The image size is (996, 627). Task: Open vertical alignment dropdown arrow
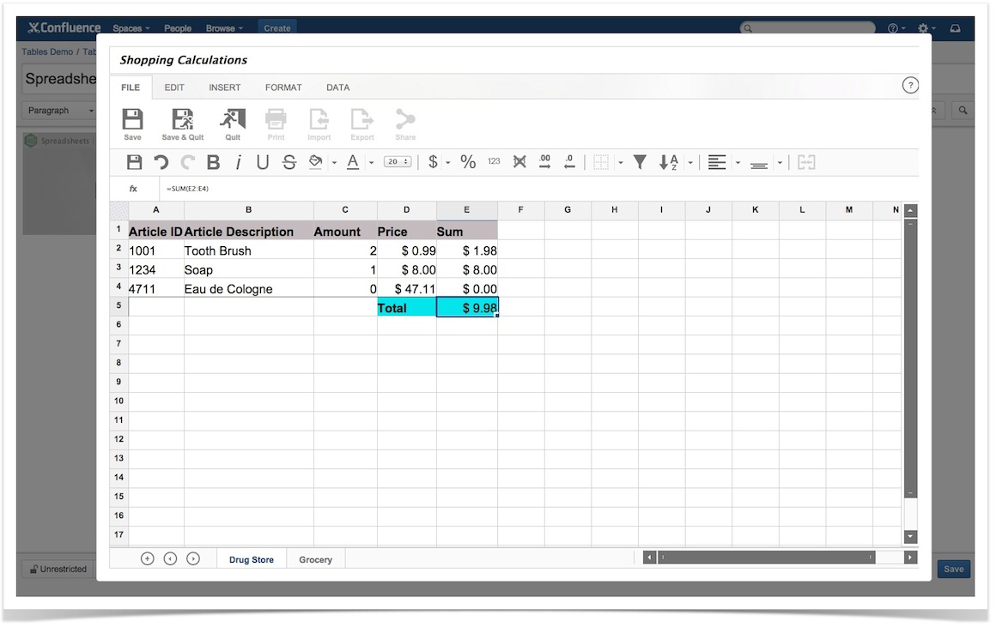click(780, 163)
